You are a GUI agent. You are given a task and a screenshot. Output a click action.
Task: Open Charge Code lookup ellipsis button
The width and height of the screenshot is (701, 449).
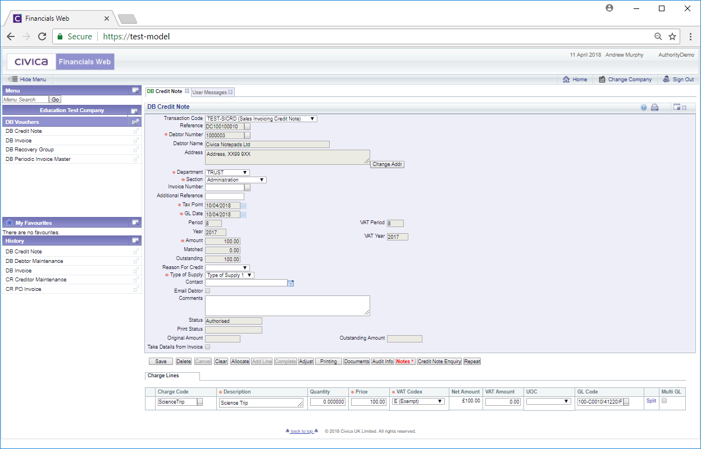[x=200, y=402]
